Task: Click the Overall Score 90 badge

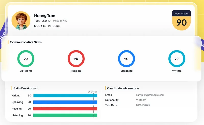Action: coord(182,21)
